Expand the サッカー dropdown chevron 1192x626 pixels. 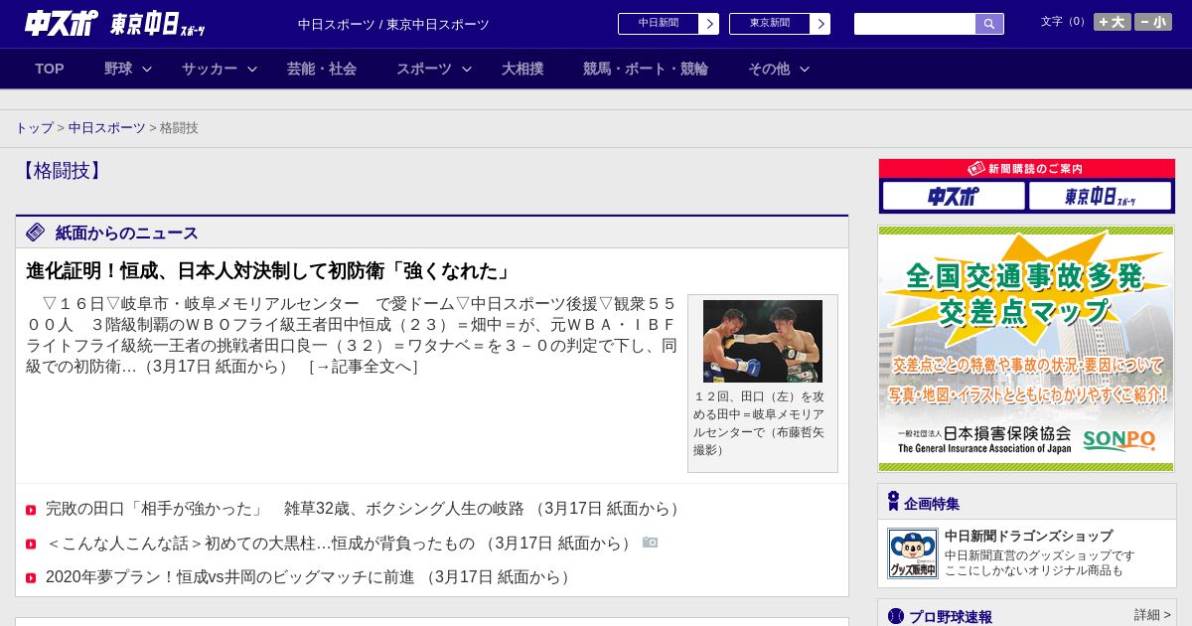[x=252, y=69]
